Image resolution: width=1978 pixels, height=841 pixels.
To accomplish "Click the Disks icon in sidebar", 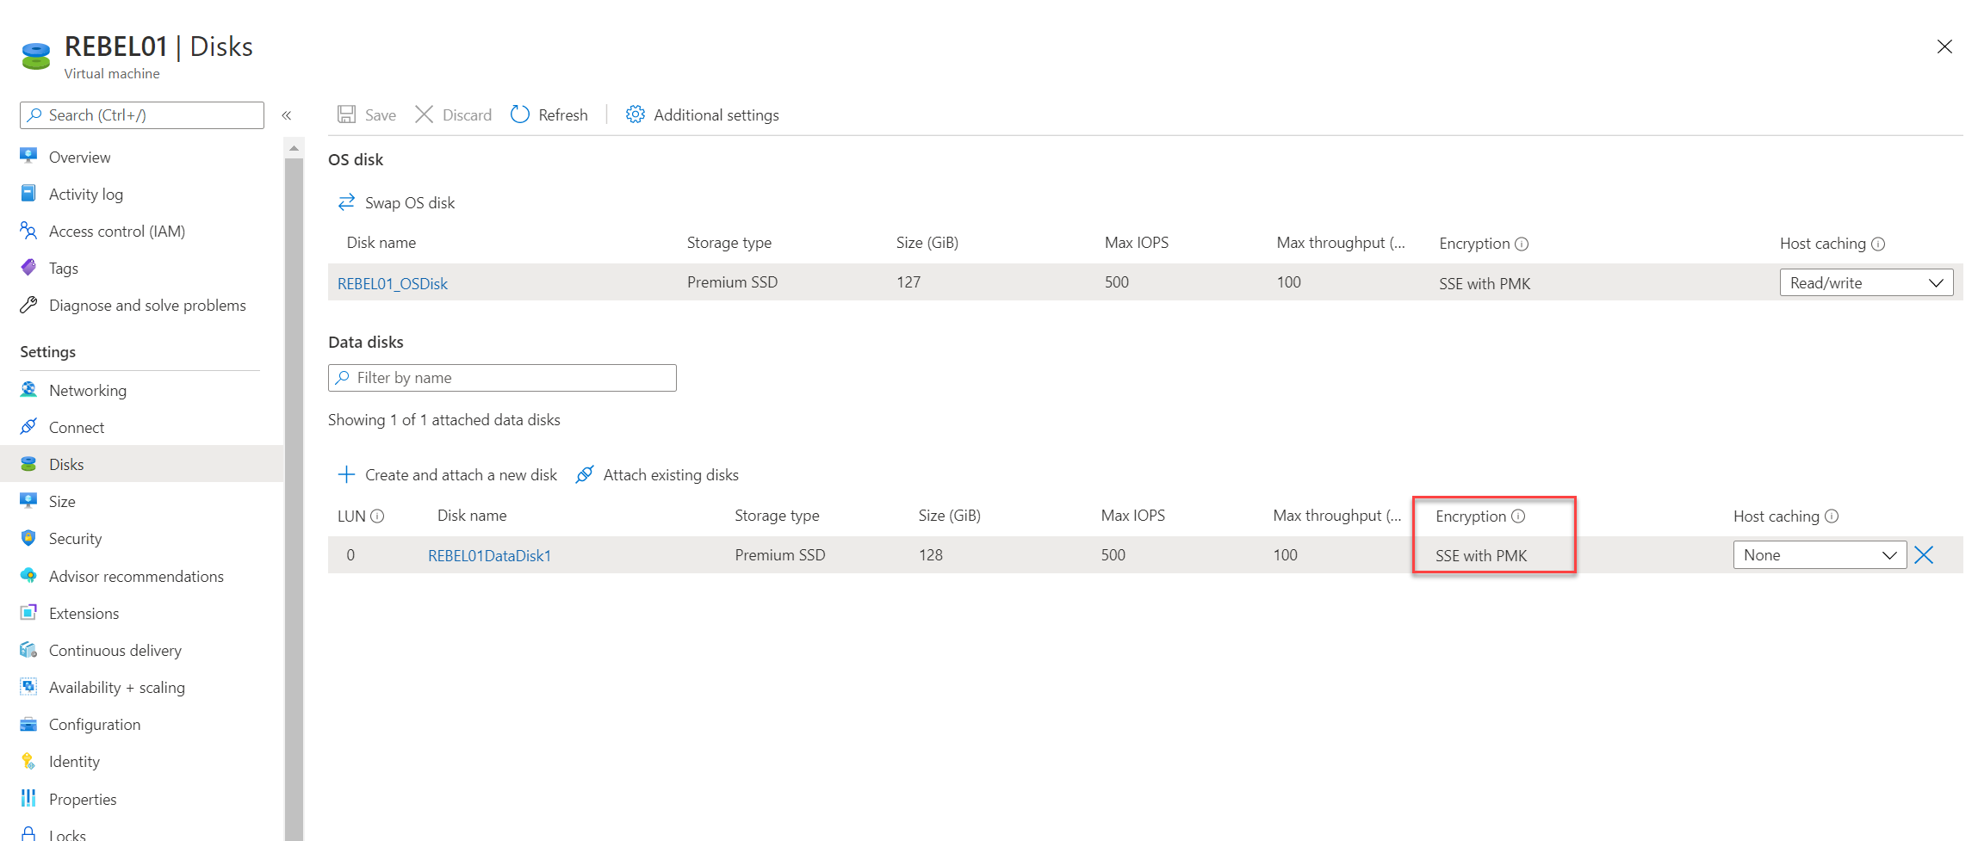I will click(28, 463).
